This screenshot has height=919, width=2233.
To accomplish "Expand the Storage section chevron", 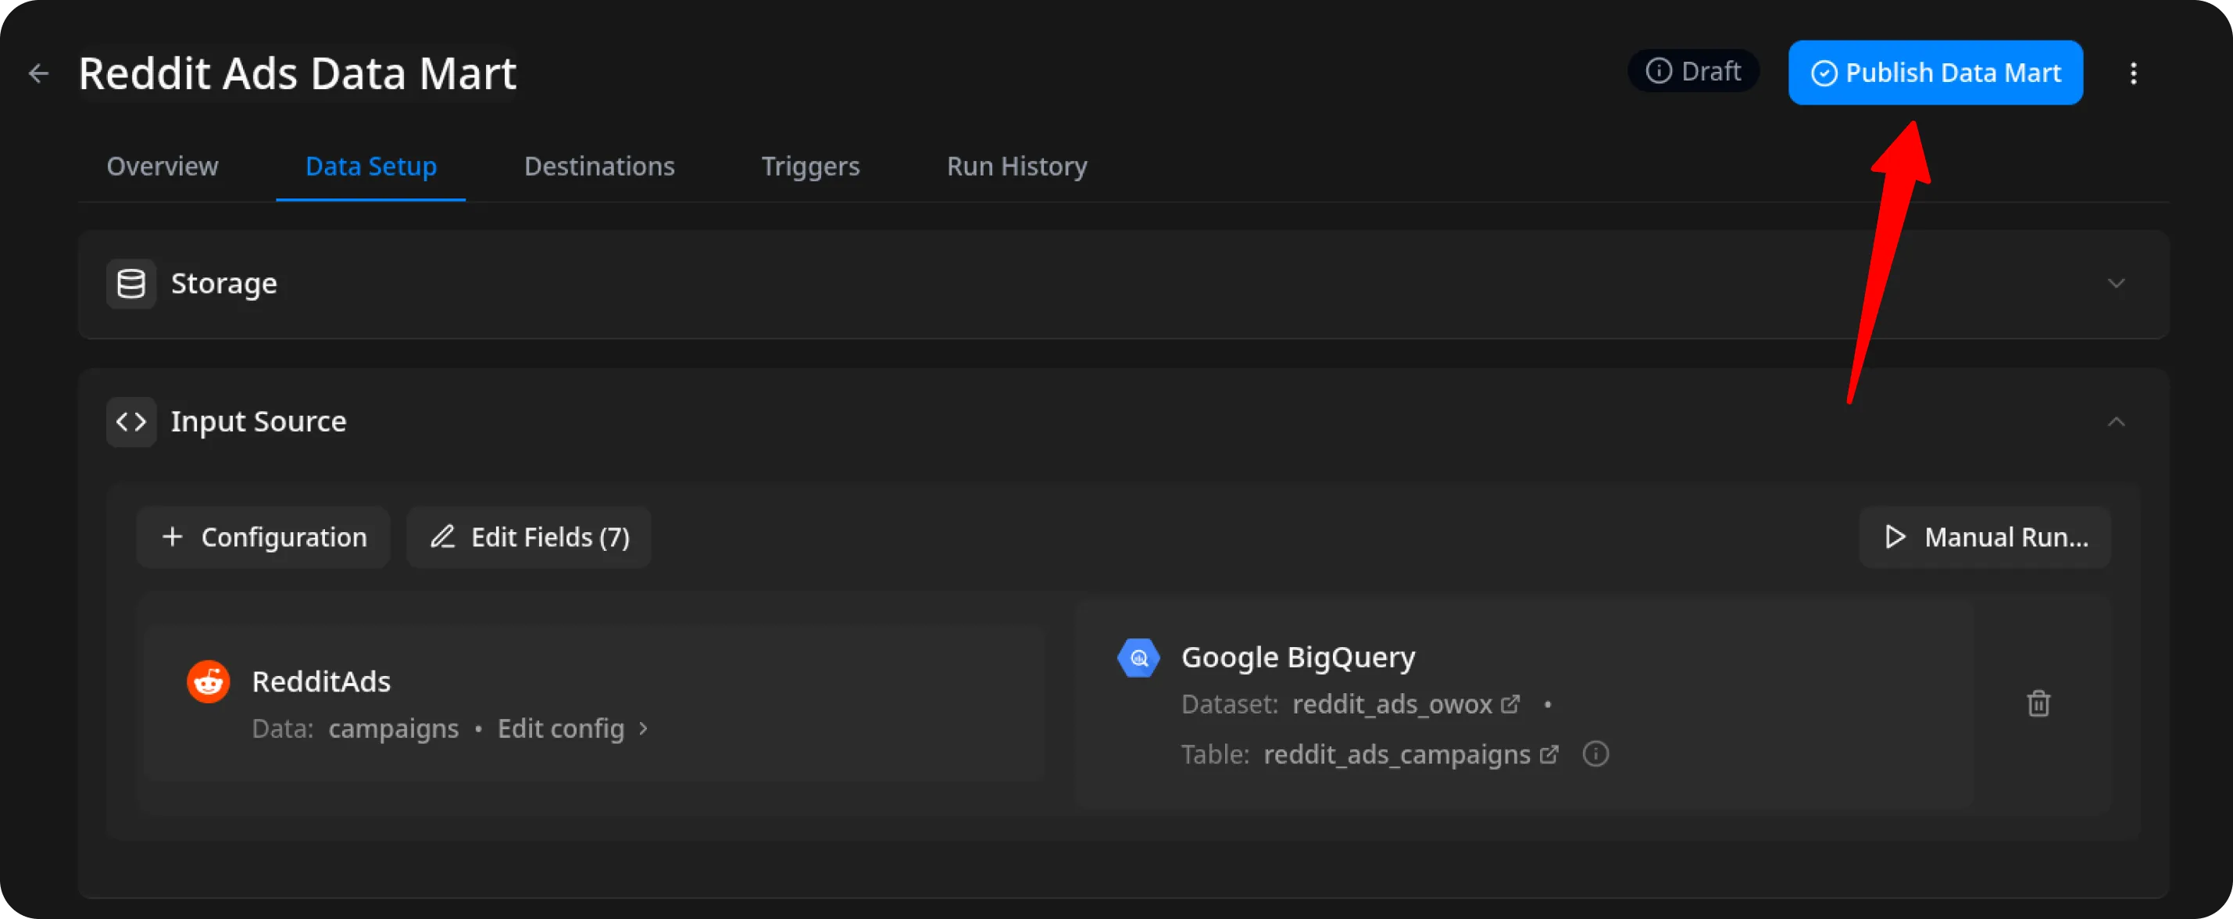I will [x=2116, y=284].
